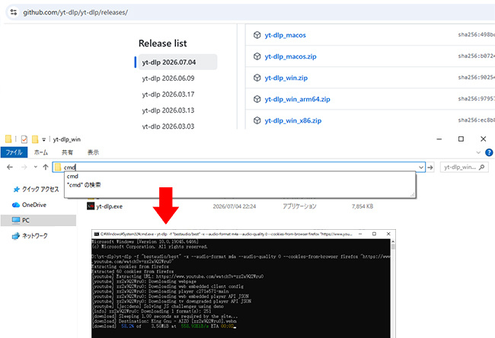Screen dimensions: 495x338
Task: Open クイック アクセス in navigation pane
Action: click(x=36, y=190)
